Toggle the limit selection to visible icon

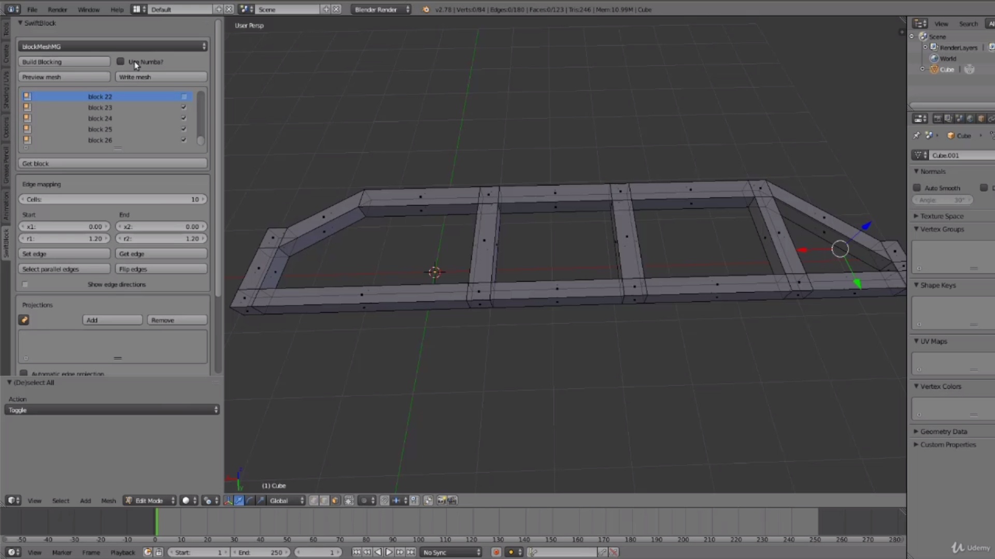(349, 501)
